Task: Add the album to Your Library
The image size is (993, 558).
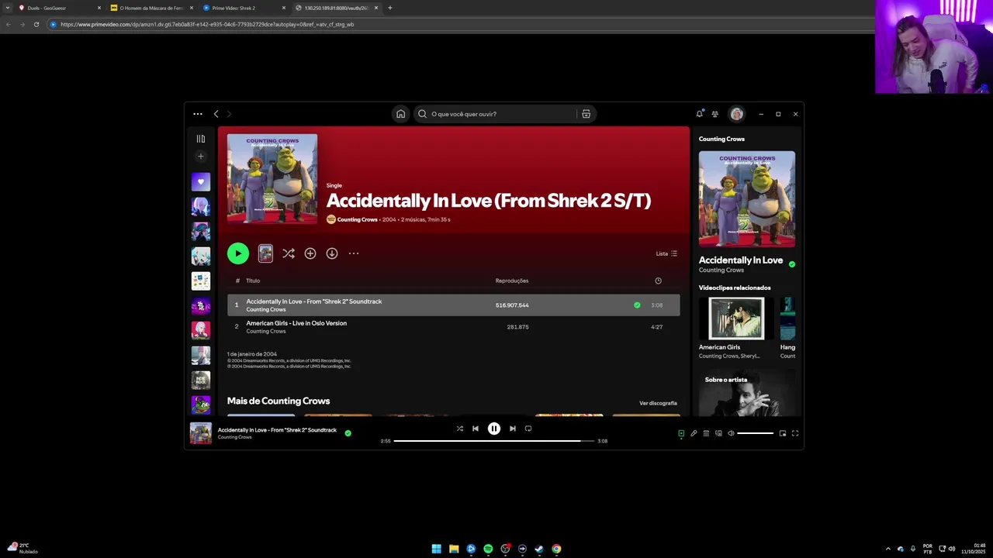Action: pyautogui.click(x=310, y=253)
